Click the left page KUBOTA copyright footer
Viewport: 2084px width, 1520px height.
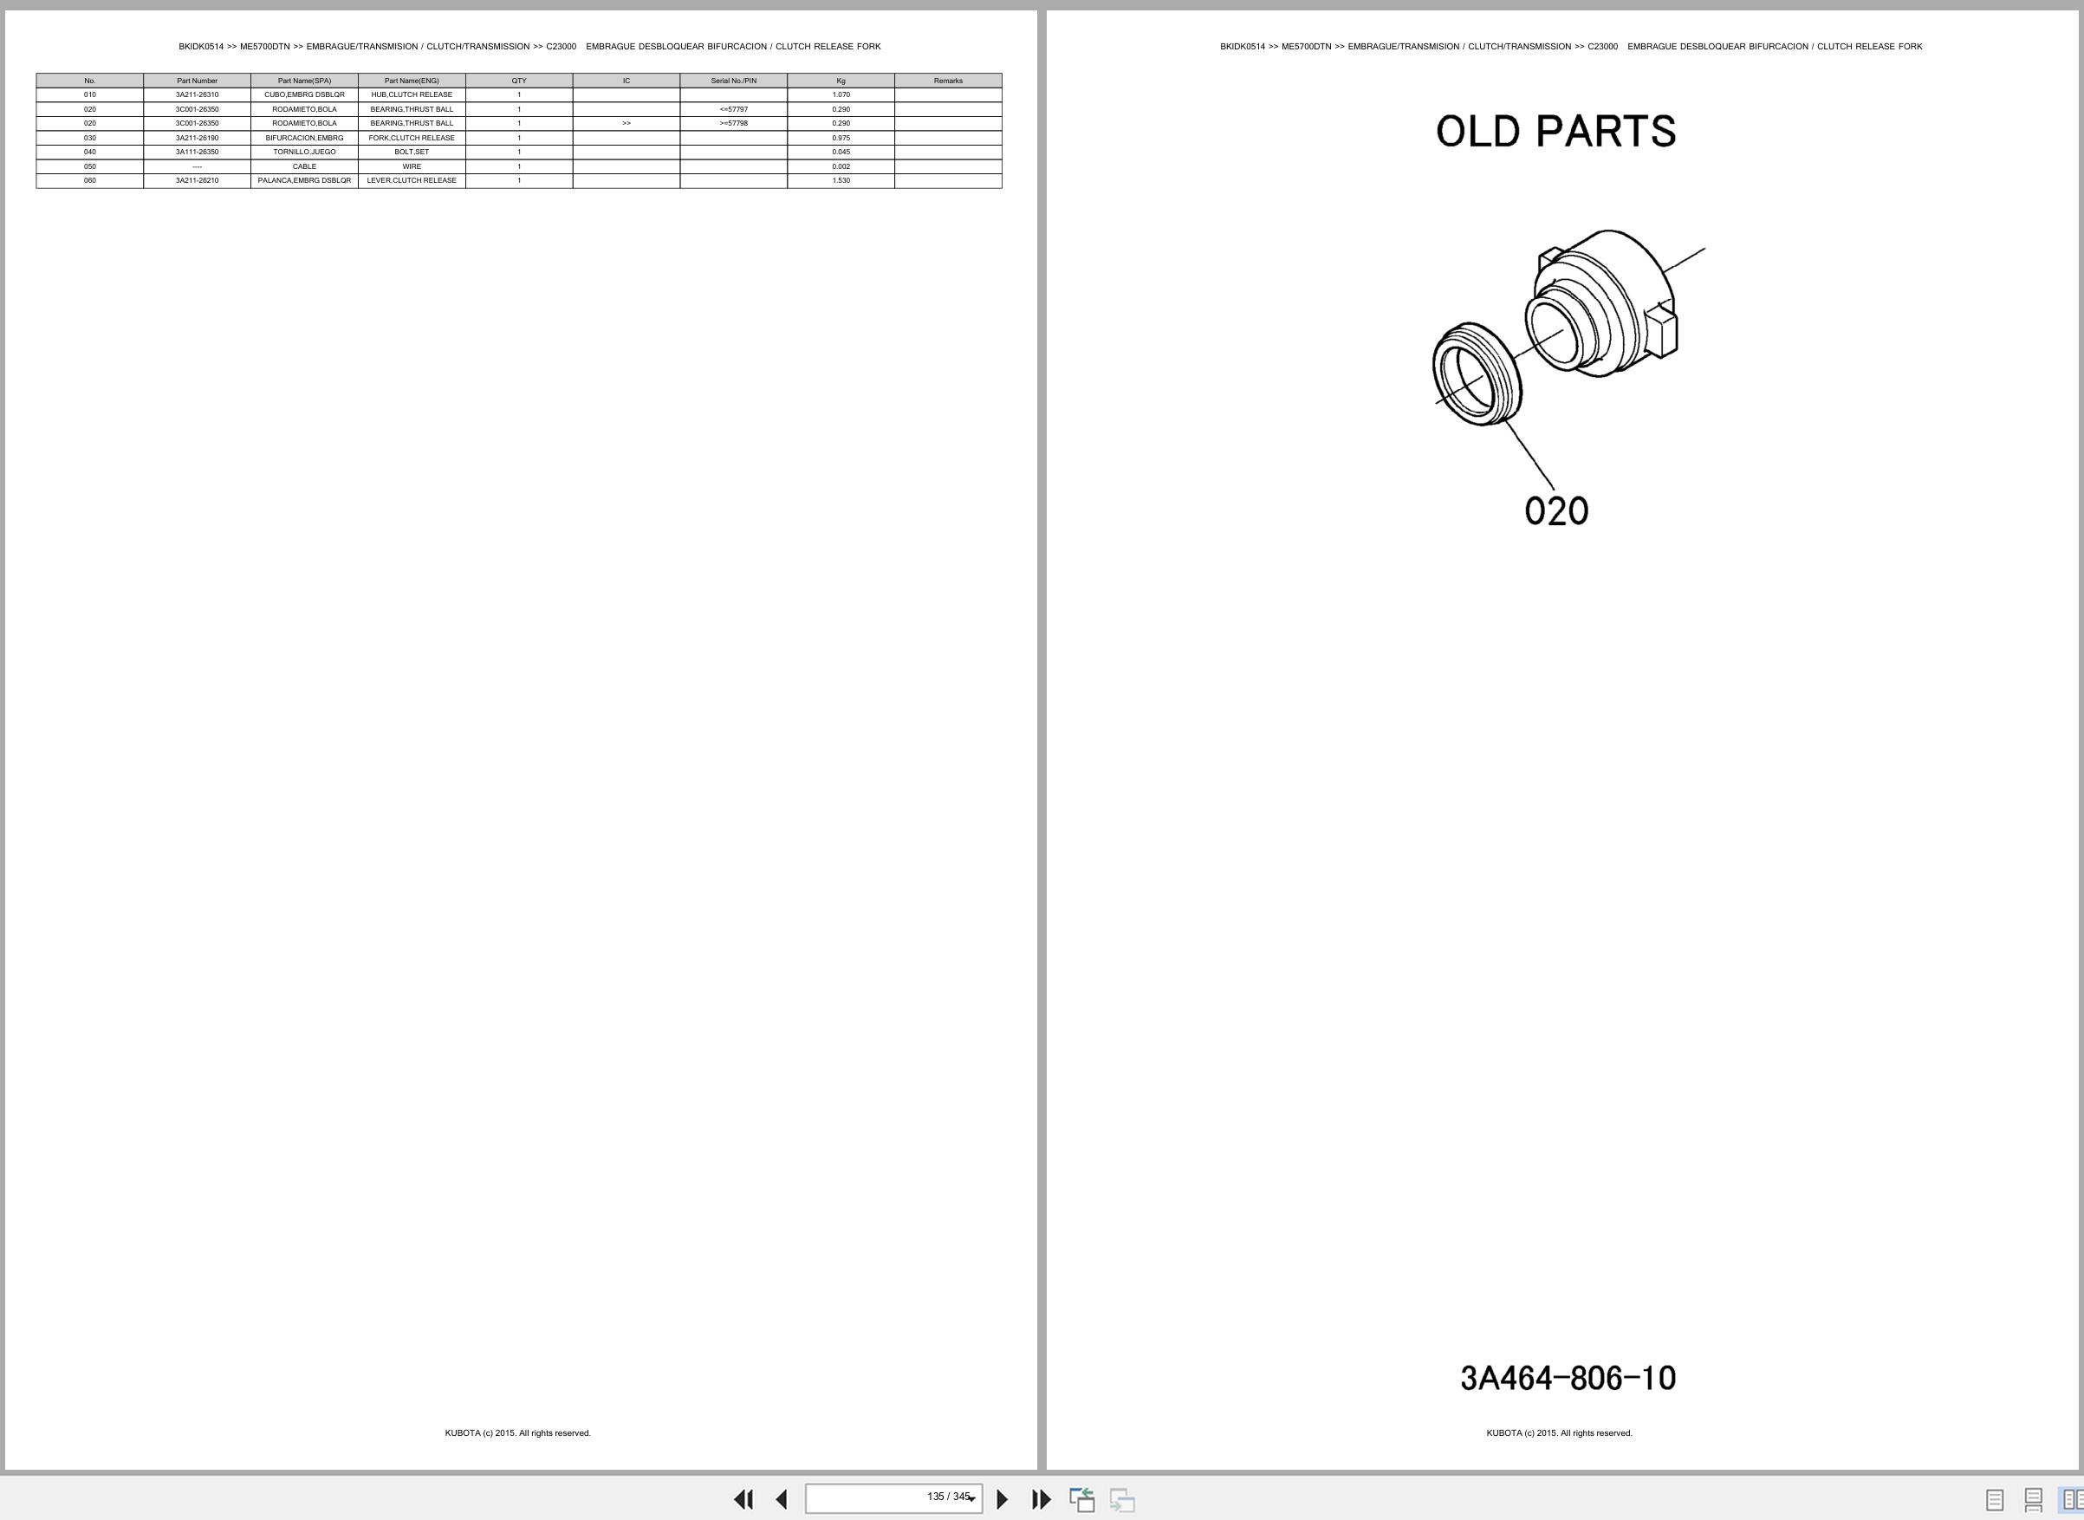point(518,1432)
